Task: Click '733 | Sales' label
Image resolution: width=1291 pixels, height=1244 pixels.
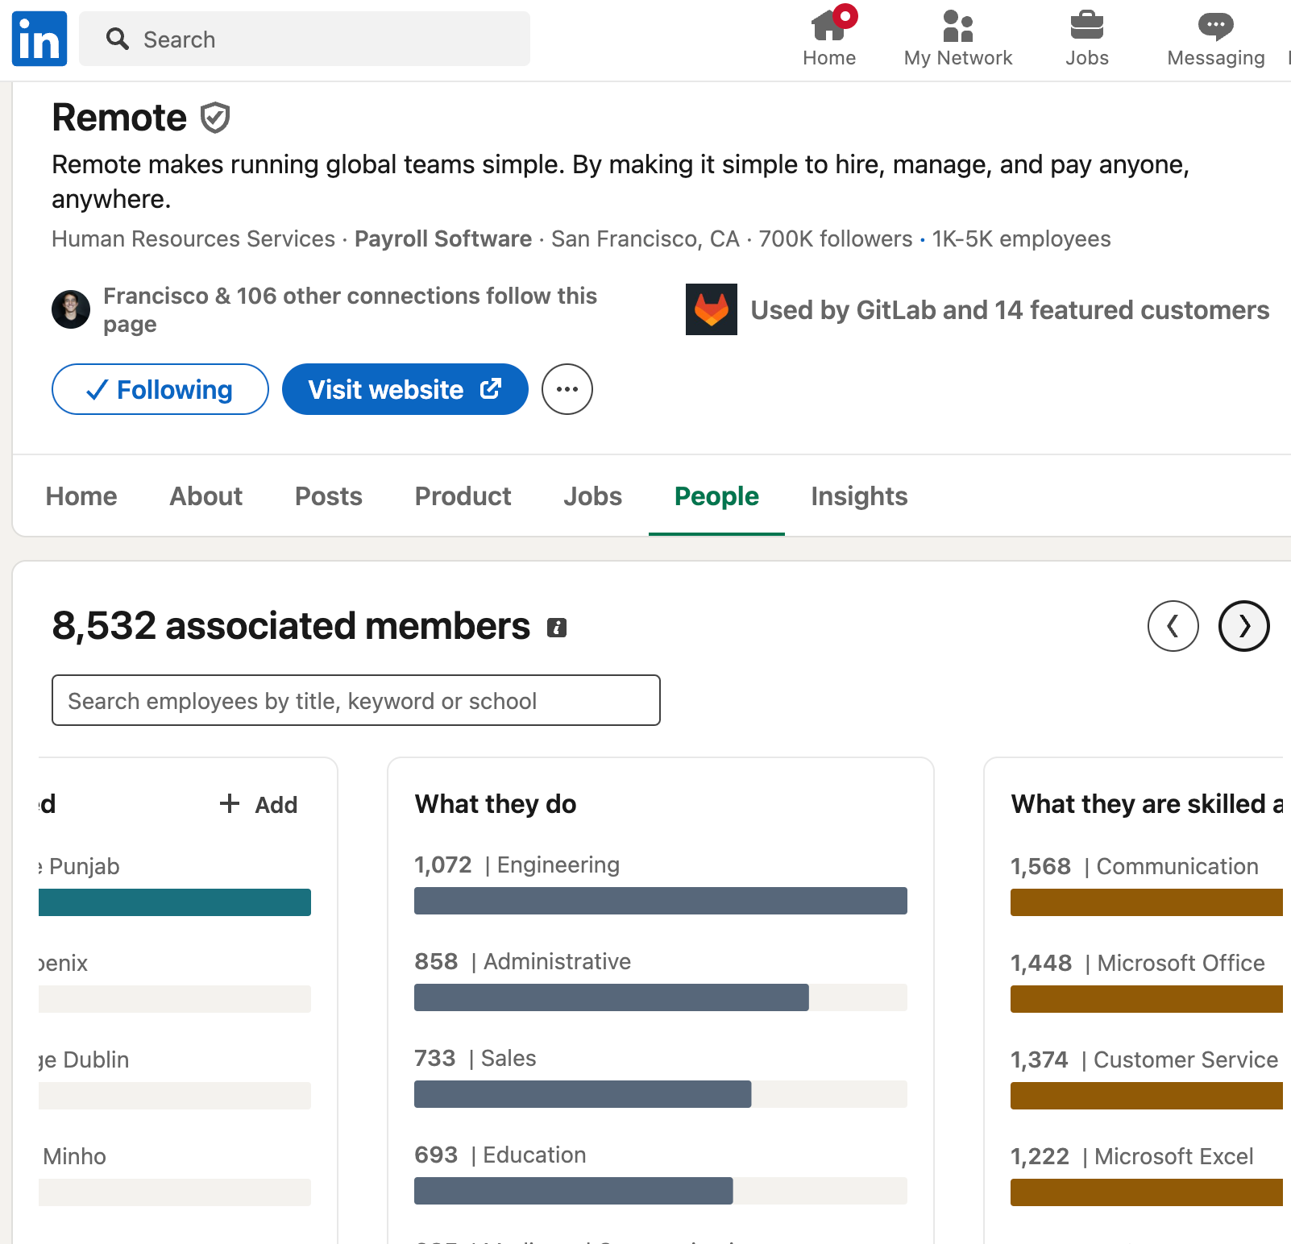Action: pyautogui.click(x=475, y=1058)
